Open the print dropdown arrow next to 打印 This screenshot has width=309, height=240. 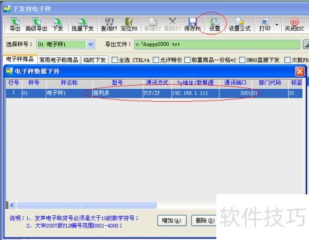click(x=277, y=25)
